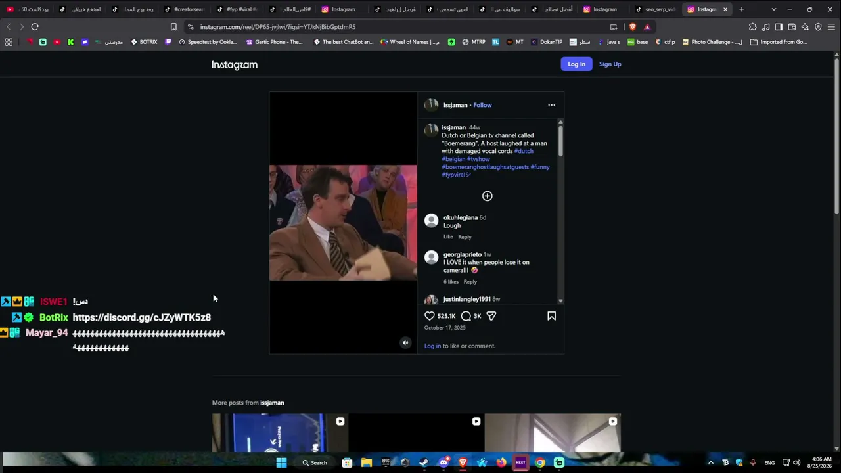Open the third thumbnail under More posts
This screenshot has height=473, width=841.
point(553,433)
